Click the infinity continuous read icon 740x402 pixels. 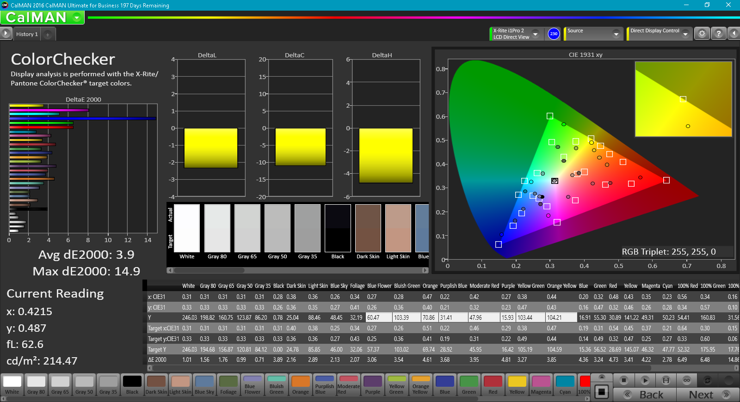687,380
